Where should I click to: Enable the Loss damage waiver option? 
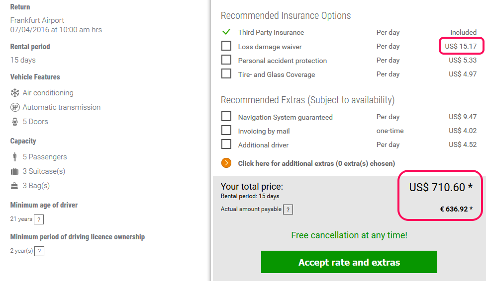[226, 46]
